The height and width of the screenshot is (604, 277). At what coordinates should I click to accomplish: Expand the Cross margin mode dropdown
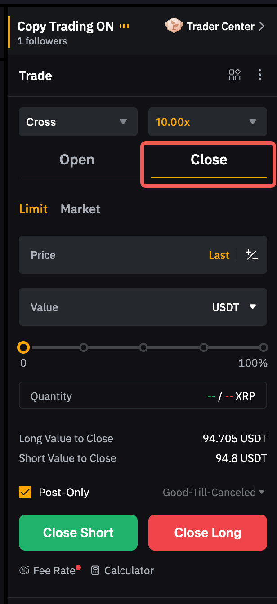click(78, 122)
